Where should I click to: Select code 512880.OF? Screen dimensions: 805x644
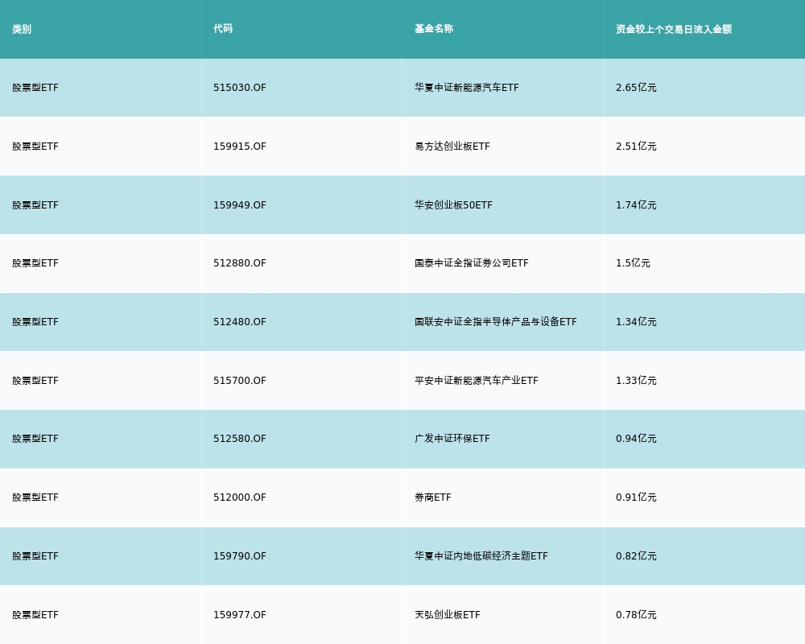240,263
